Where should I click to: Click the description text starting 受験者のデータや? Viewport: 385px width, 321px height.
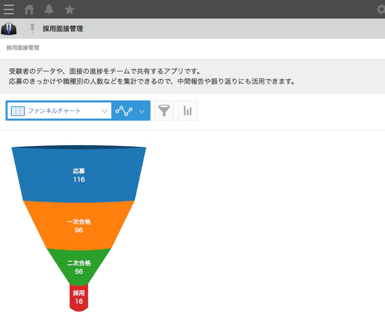pyautogui.click(x=105, y=71)
